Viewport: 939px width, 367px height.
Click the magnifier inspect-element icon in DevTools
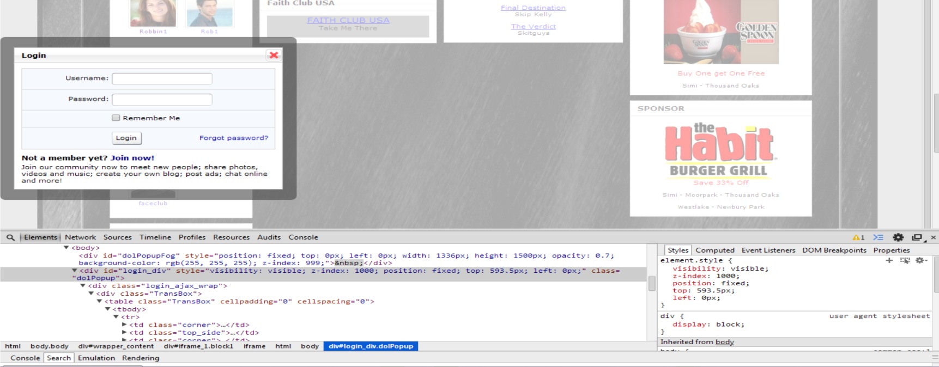click(10, 237)
